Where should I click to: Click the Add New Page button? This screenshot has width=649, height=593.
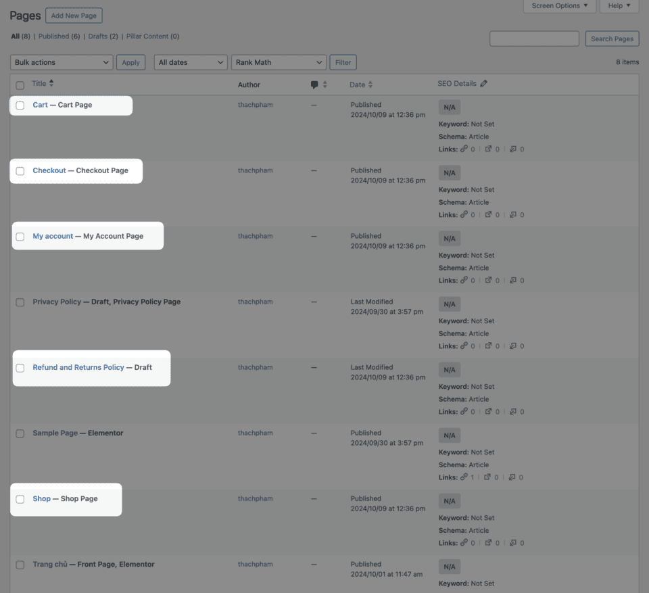(x=74, y=16)
